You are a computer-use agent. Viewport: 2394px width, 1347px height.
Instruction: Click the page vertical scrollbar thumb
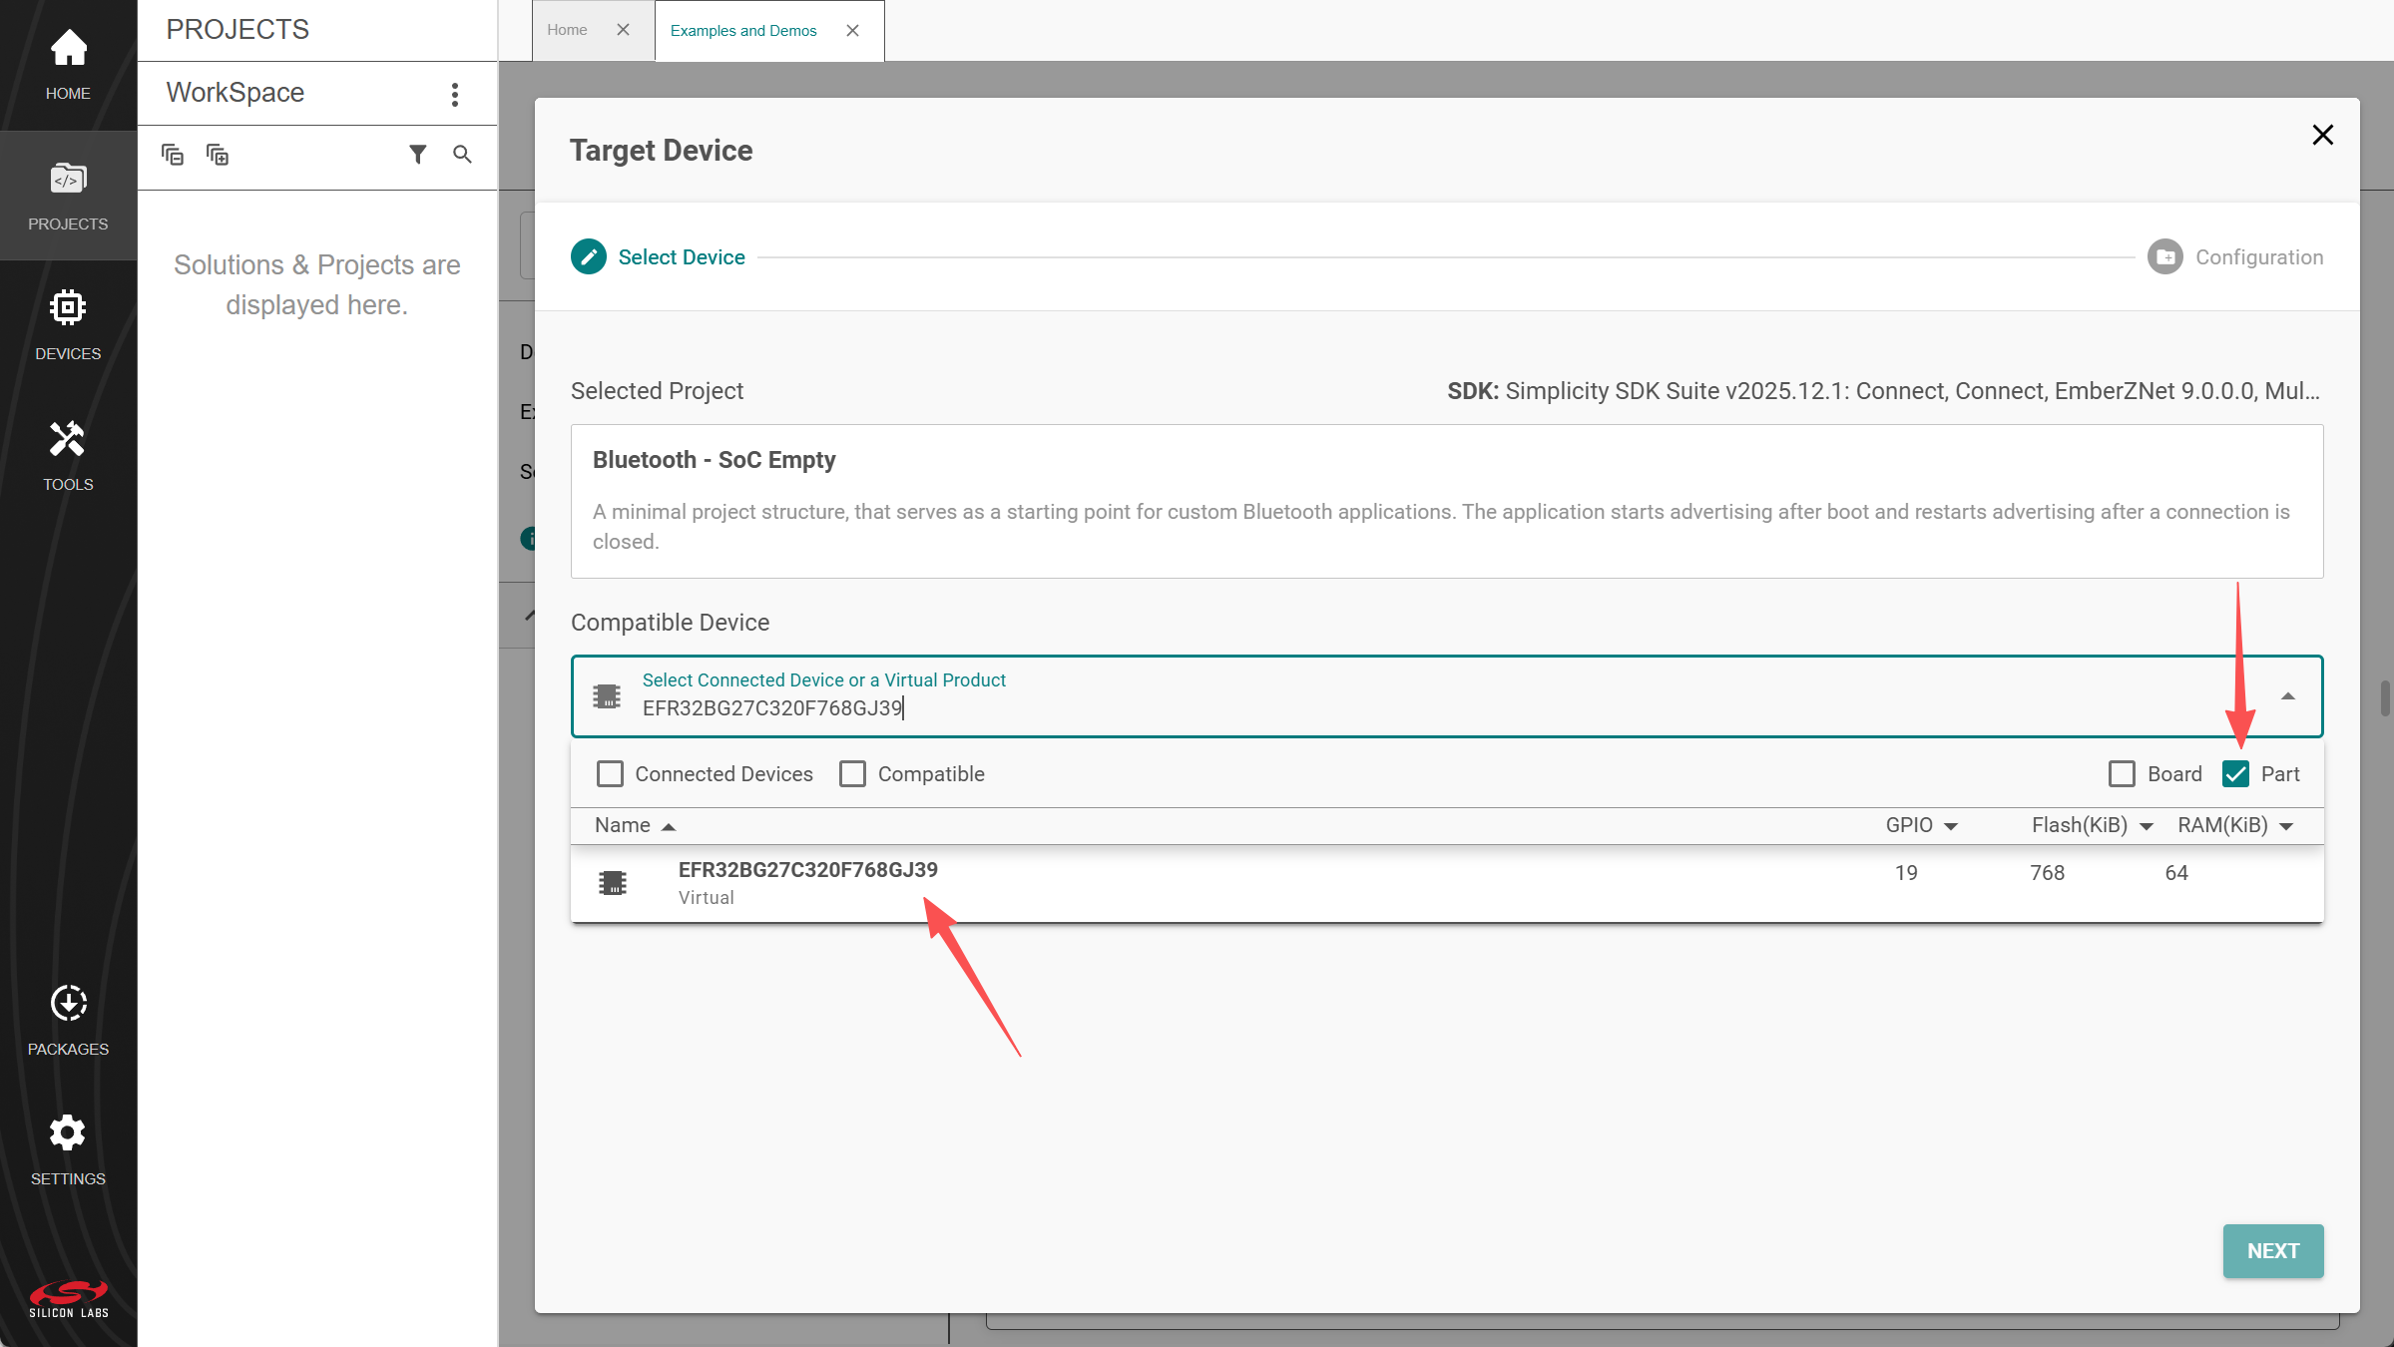[x=2384, y=698]
